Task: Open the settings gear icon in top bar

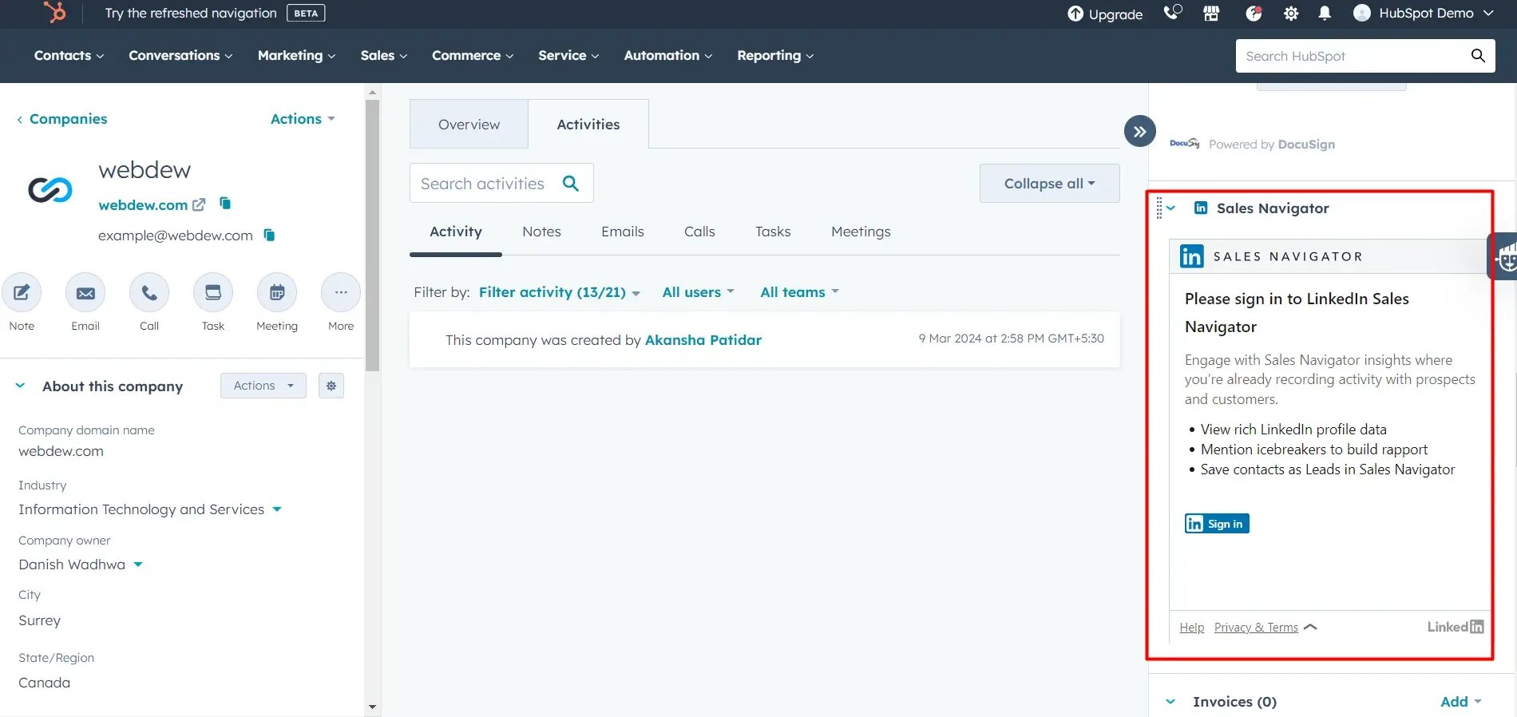Action: pos(1291,14)
